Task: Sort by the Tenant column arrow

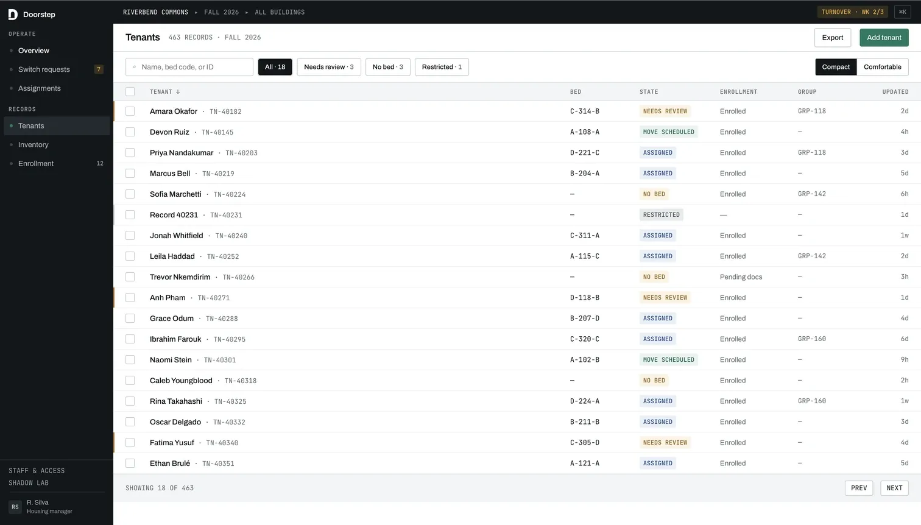Action: 178,92
